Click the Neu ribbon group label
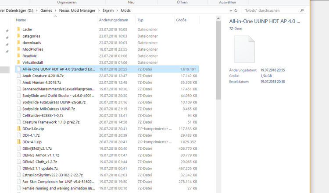This screenshot has width=329, height=193. click(x=131, y=2)
